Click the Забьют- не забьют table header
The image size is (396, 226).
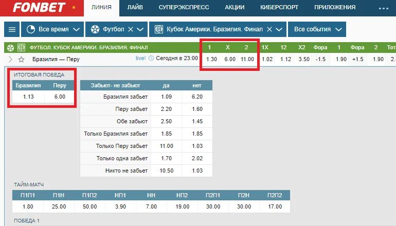[115, 85]
